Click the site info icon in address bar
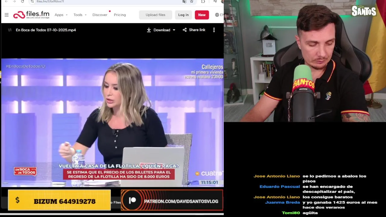 click(x=32, y=2)
